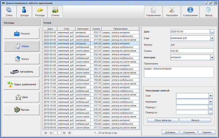
Task: Open the Автомобиль car expenses category
Action: point(22,72)
